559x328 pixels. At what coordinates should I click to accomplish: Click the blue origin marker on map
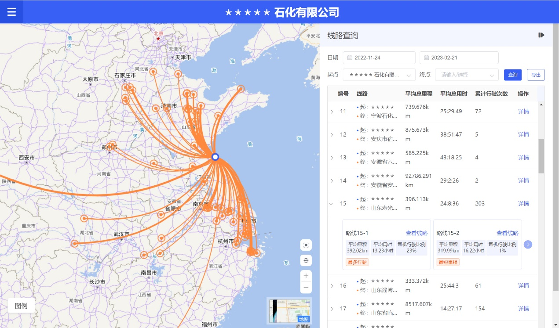coord(215,157)
